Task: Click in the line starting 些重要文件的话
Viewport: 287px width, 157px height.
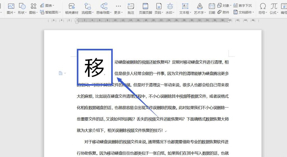Action: click(153, 119)
